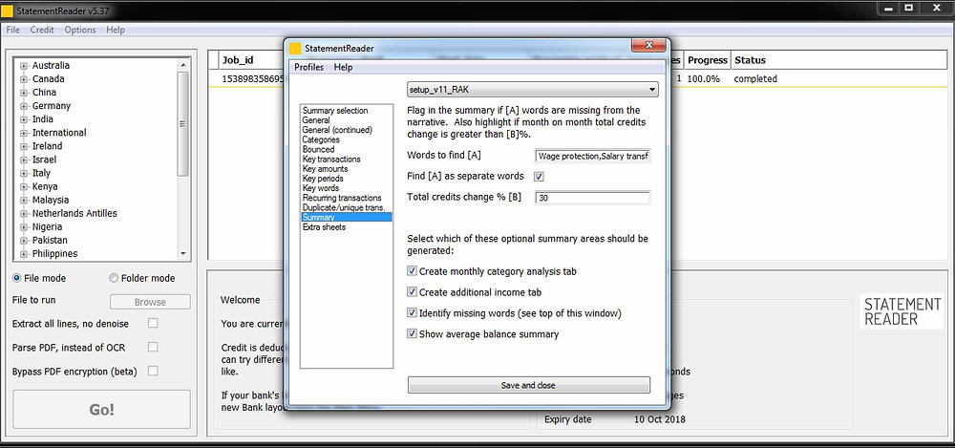Click the Words to find [A] field
The height and width of the screenshot is (448, 955).
coord(593,156)
